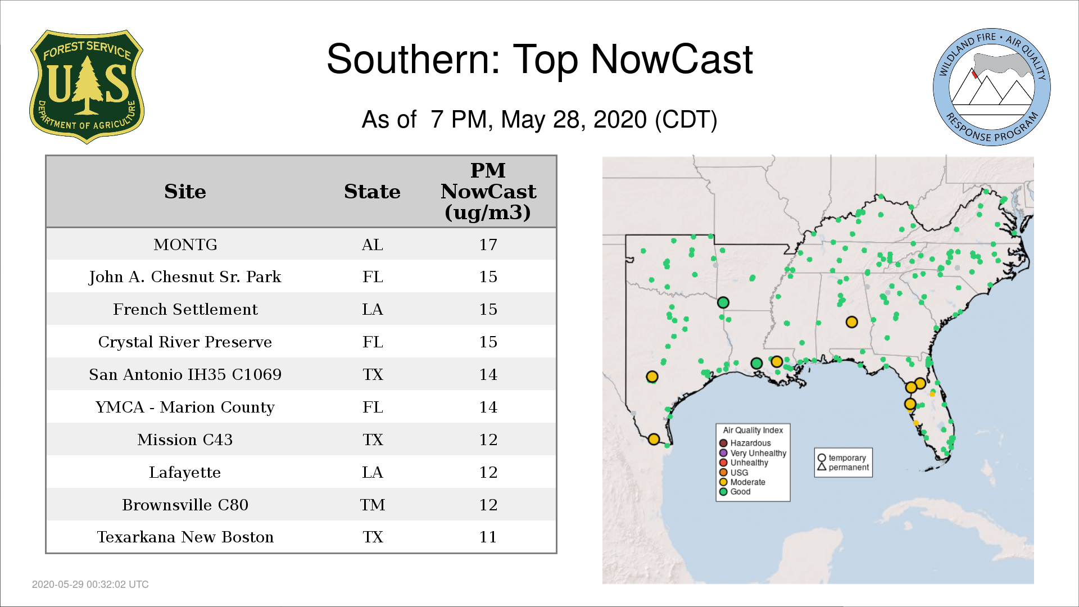The height and width of the screenshot is (607, 1079).
Task: Click the Good green legend swatch
Action: pyautogui.click(x=723, y=491)
